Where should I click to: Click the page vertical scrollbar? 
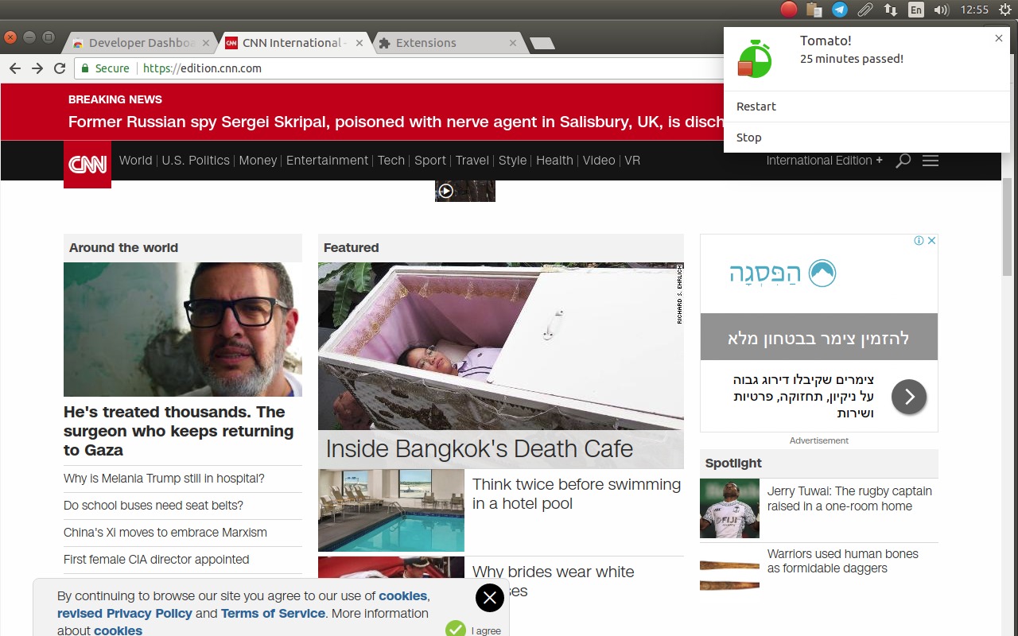[x=1008, y=231]
